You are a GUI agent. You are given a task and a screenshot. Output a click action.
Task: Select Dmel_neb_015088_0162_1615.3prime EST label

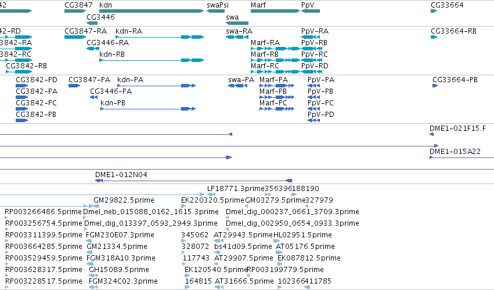151,212
